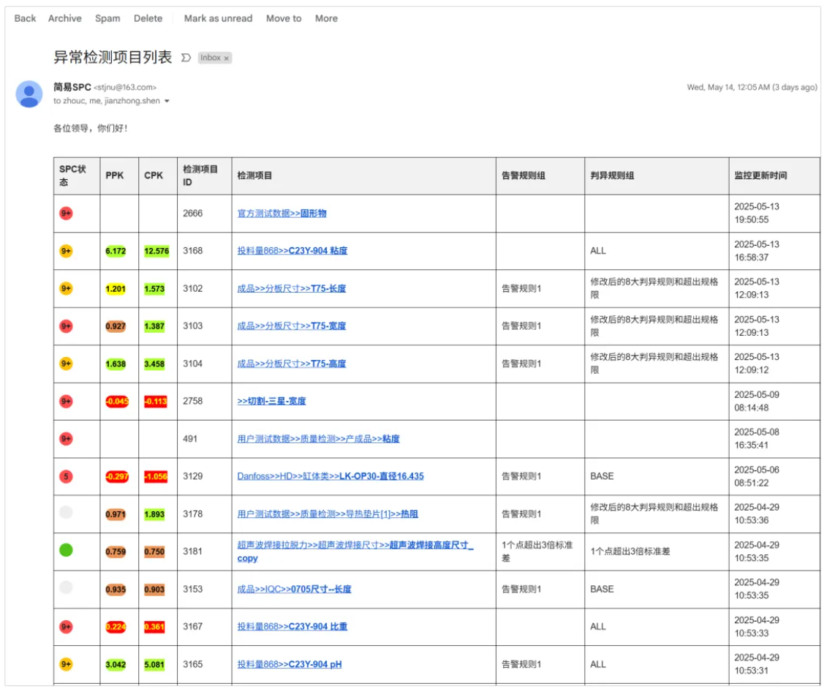Image resolution: width=827 pixels, height=689 pixels.
Task: Open the LK-OP30-直径16.435 link
Action: point(330,476)
